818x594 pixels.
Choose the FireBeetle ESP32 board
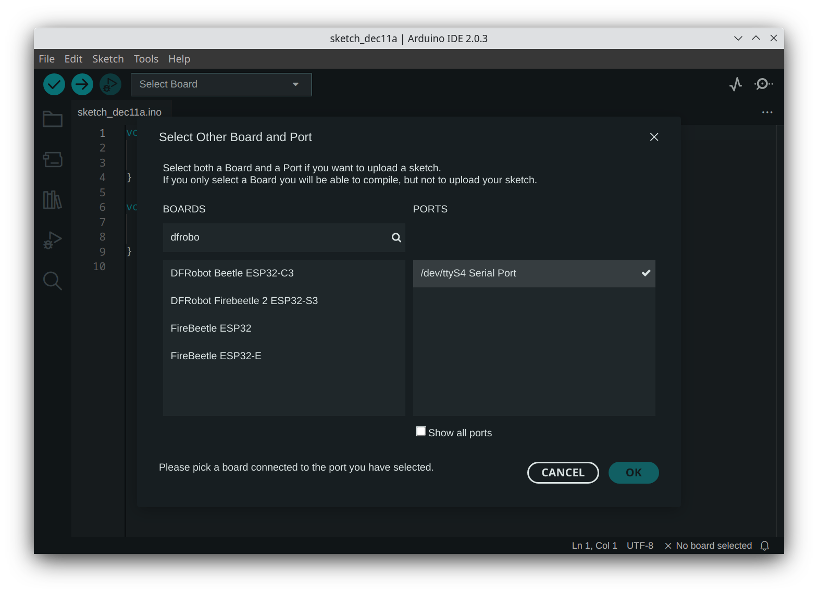pyautogui.click(x=284, y=328)
